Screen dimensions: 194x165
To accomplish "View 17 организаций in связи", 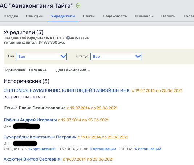I will point(147,149).
